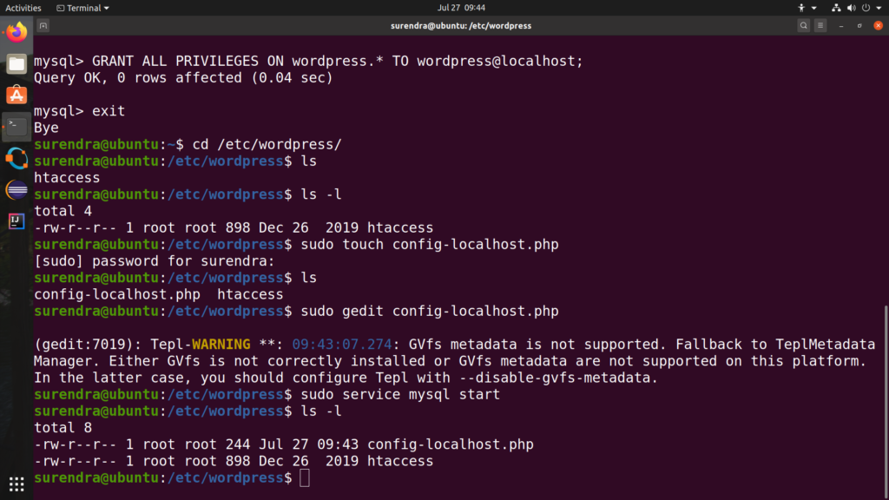
Task: Open the Activities overview
Action: coord(23,8)
